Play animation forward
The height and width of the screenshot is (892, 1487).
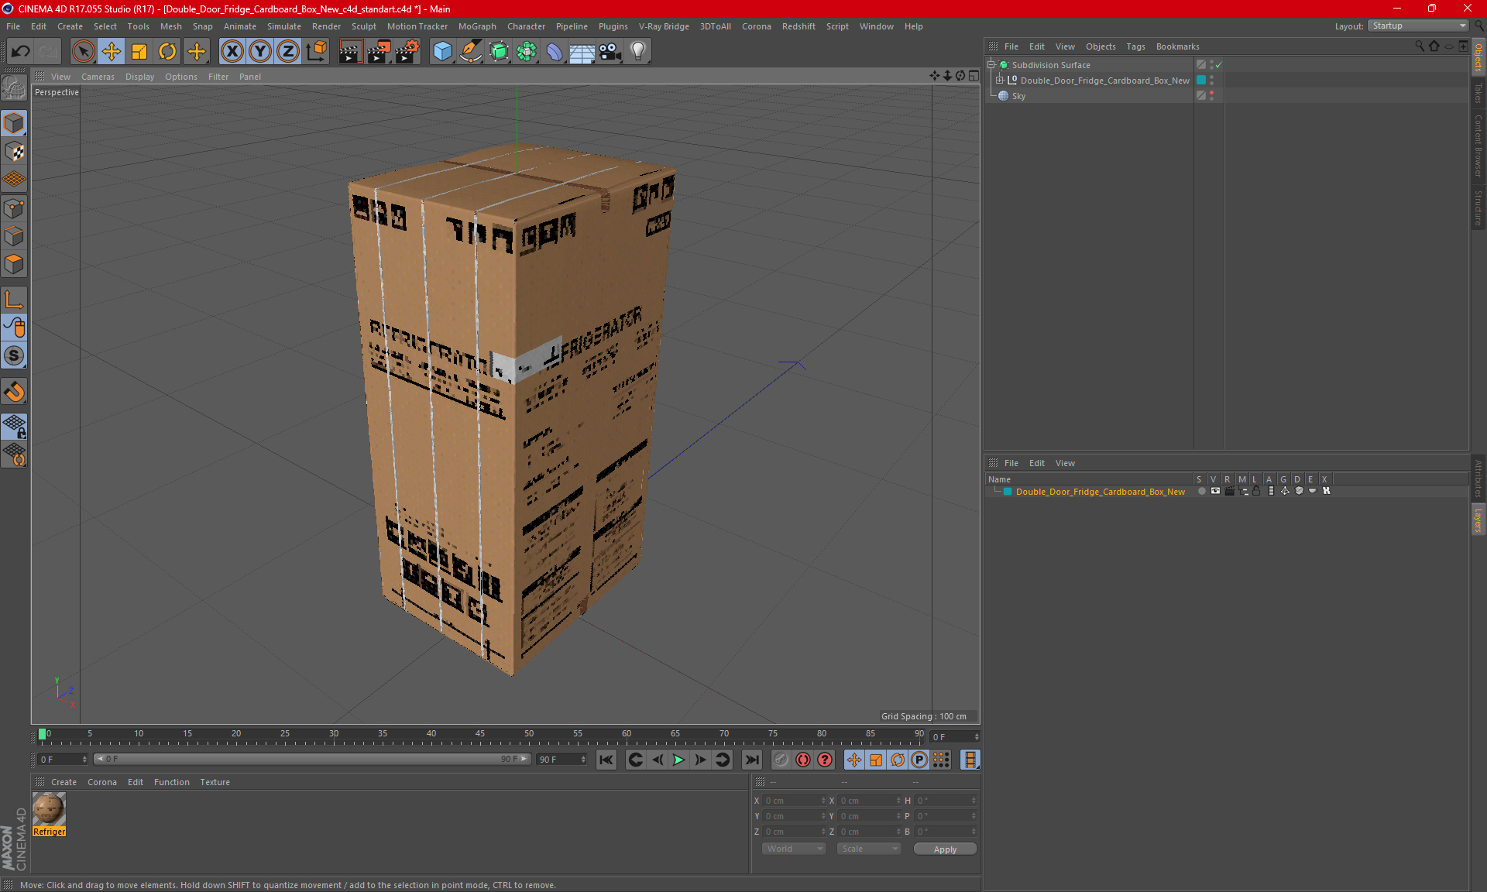tap(678, 760)
